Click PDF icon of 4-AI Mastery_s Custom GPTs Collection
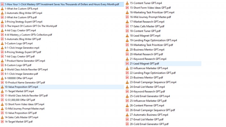This screenshot has height=127, width=226. pyautogui.click(x=2, y=35)
